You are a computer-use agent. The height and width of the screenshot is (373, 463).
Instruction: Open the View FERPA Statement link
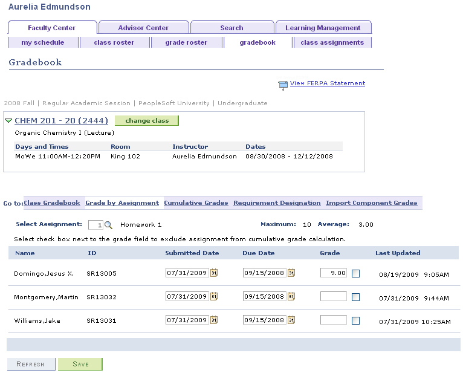click(x=328, y=83)
